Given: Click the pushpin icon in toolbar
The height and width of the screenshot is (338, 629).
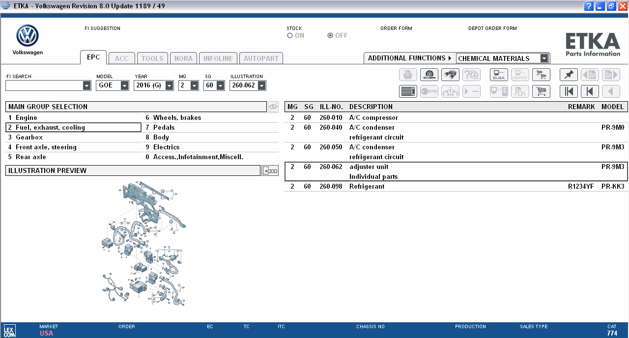Looking at the screenshot, I should click(569, 75).
